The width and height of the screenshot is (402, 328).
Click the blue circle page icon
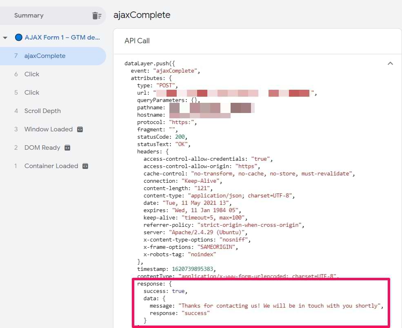click(x=18, y=38)
